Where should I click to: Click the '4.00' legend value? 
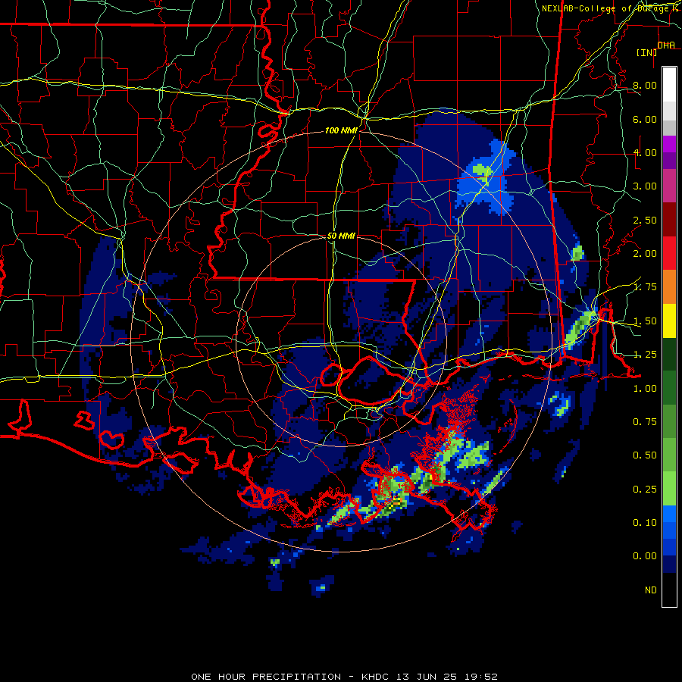point(645,152)
